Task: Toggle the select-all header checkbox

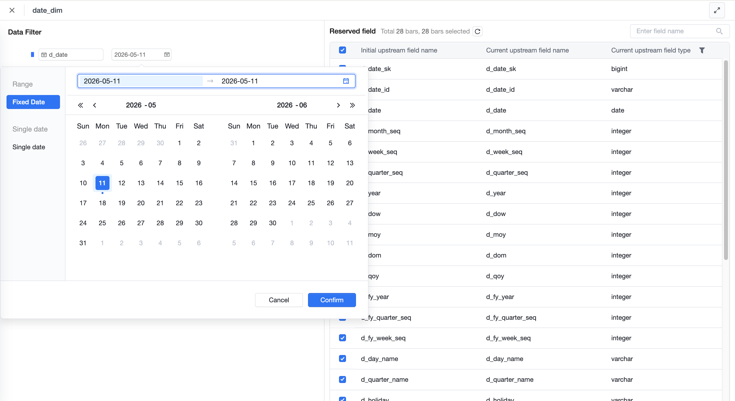Action: point(342,50)
